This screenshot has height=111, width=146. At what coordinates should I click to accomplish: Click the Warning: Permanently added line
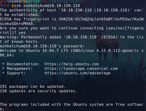[x=72, y=39]
